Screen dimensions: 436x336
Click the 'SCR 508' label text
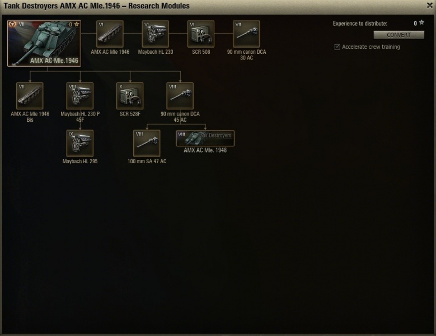[x=201, y=52]
